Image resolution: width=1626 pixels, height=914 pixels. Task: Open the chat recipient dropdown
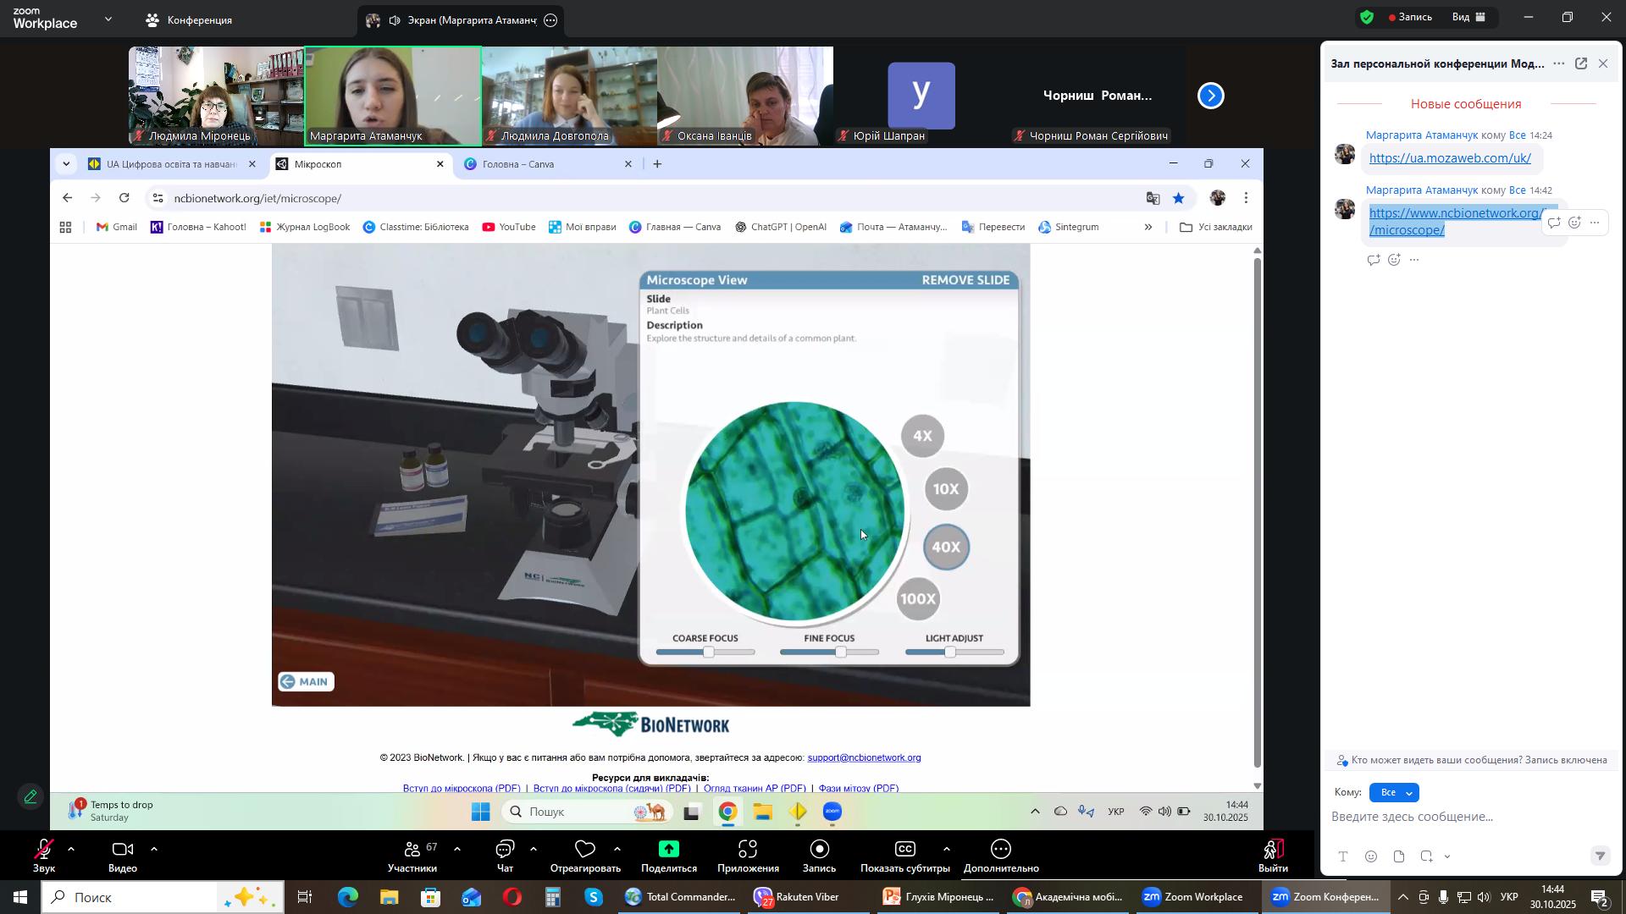point(1394,793)
